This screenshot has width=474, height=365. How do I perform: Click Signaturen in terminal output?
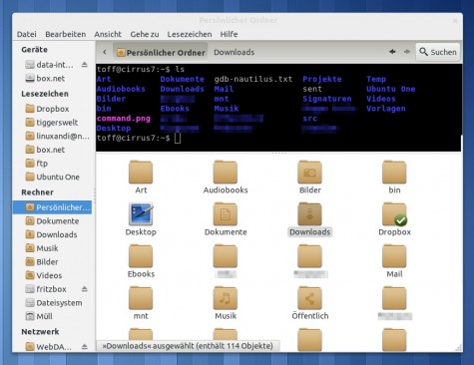pos(327,99)
